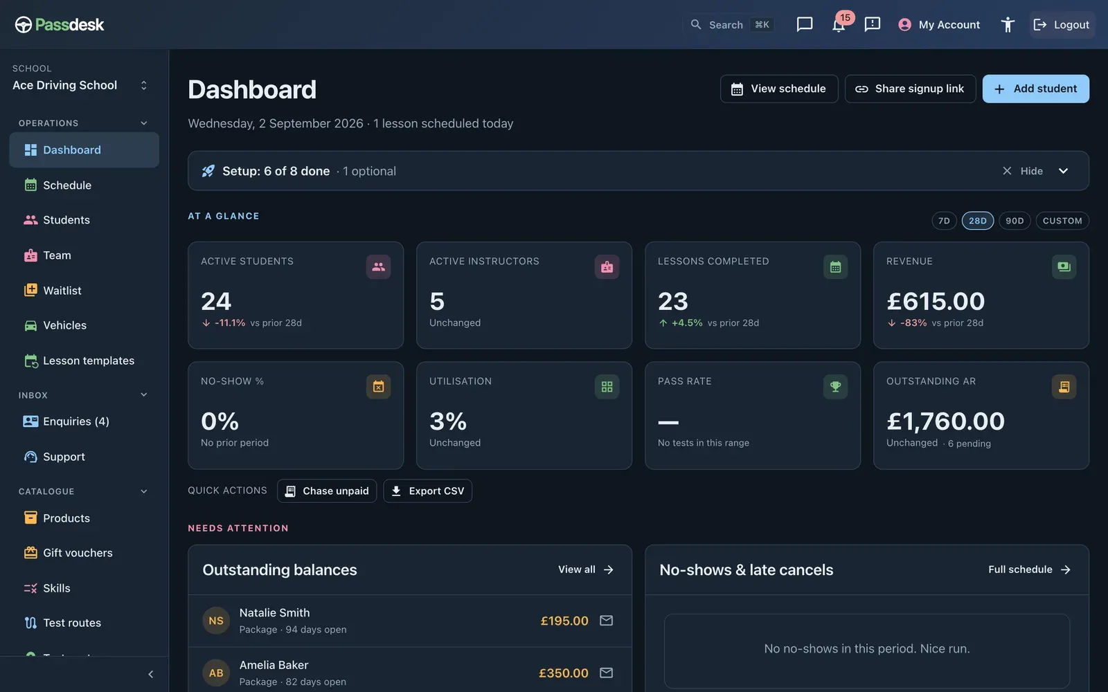Open accessibility options icon

1008,25
